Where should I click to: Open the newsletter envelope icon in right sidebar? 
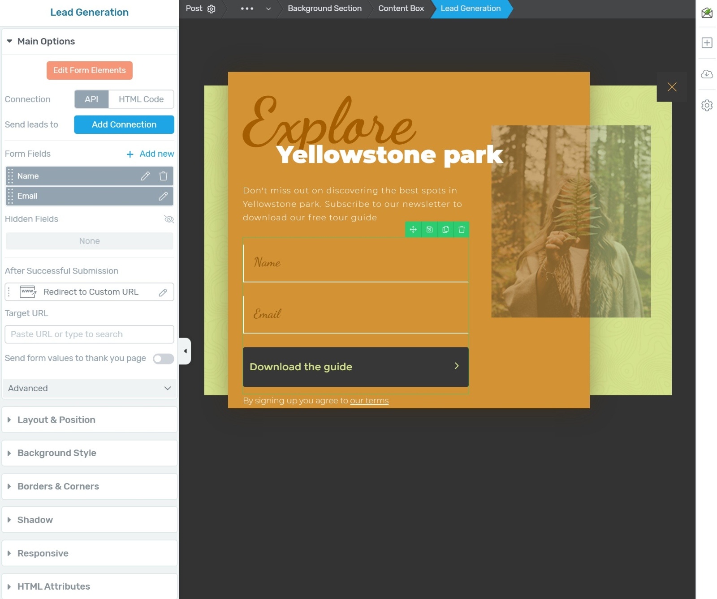707,13
